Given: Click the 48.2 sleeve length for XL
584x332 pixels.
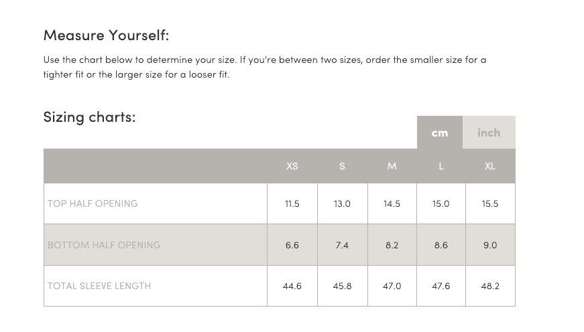Looking at the screenshot, I should (490, 286).
